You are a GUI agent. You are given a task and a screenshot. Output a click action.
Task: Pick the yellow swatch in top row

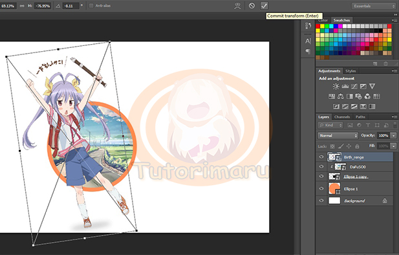tap(323, 26)
